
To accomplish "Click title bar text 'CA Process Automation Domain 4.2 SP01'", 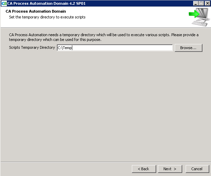I will (47, 3).
